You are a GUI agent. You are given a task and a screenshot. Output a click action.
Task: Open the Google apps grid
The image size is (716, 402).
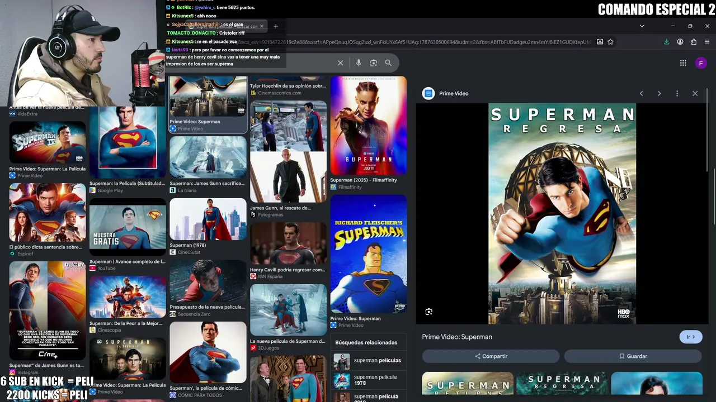pyautogui.click(x=683, y=63)
